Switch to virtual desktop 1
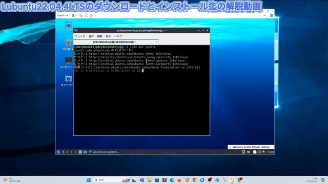The image size is (328, 184). [64, 152]
